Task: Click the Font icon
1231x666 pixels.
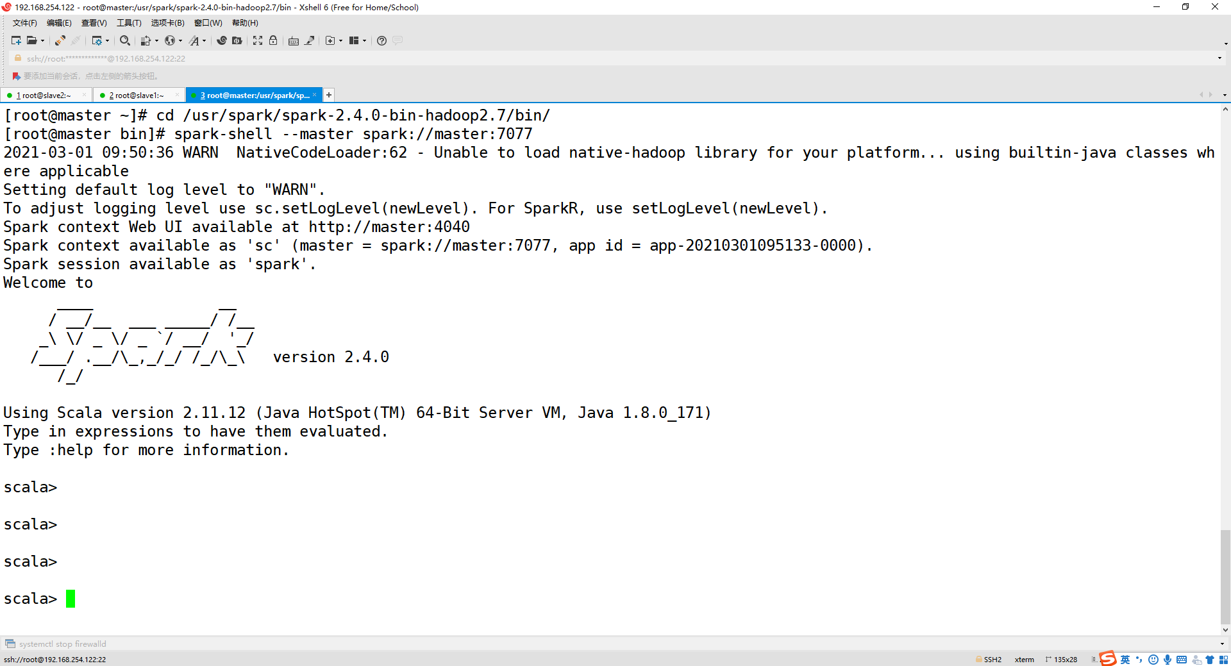Action: 194,40
